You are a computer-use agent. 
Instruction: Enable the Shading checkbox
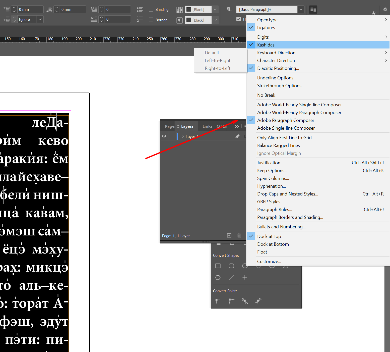[x=151, y=9]
